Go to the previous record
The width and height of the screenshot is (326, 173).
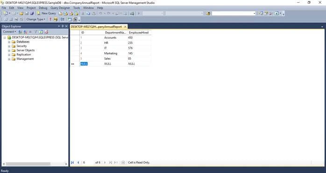tap(78, 162)
